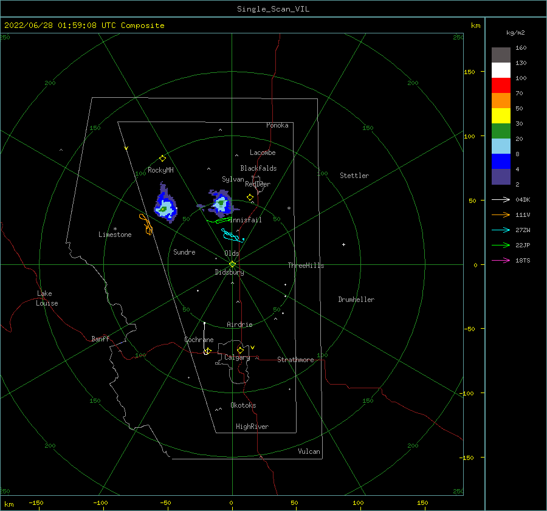Click the orange 111V track arrow icon
Viewport: 547px width, 511px height.
click(501, 215)
